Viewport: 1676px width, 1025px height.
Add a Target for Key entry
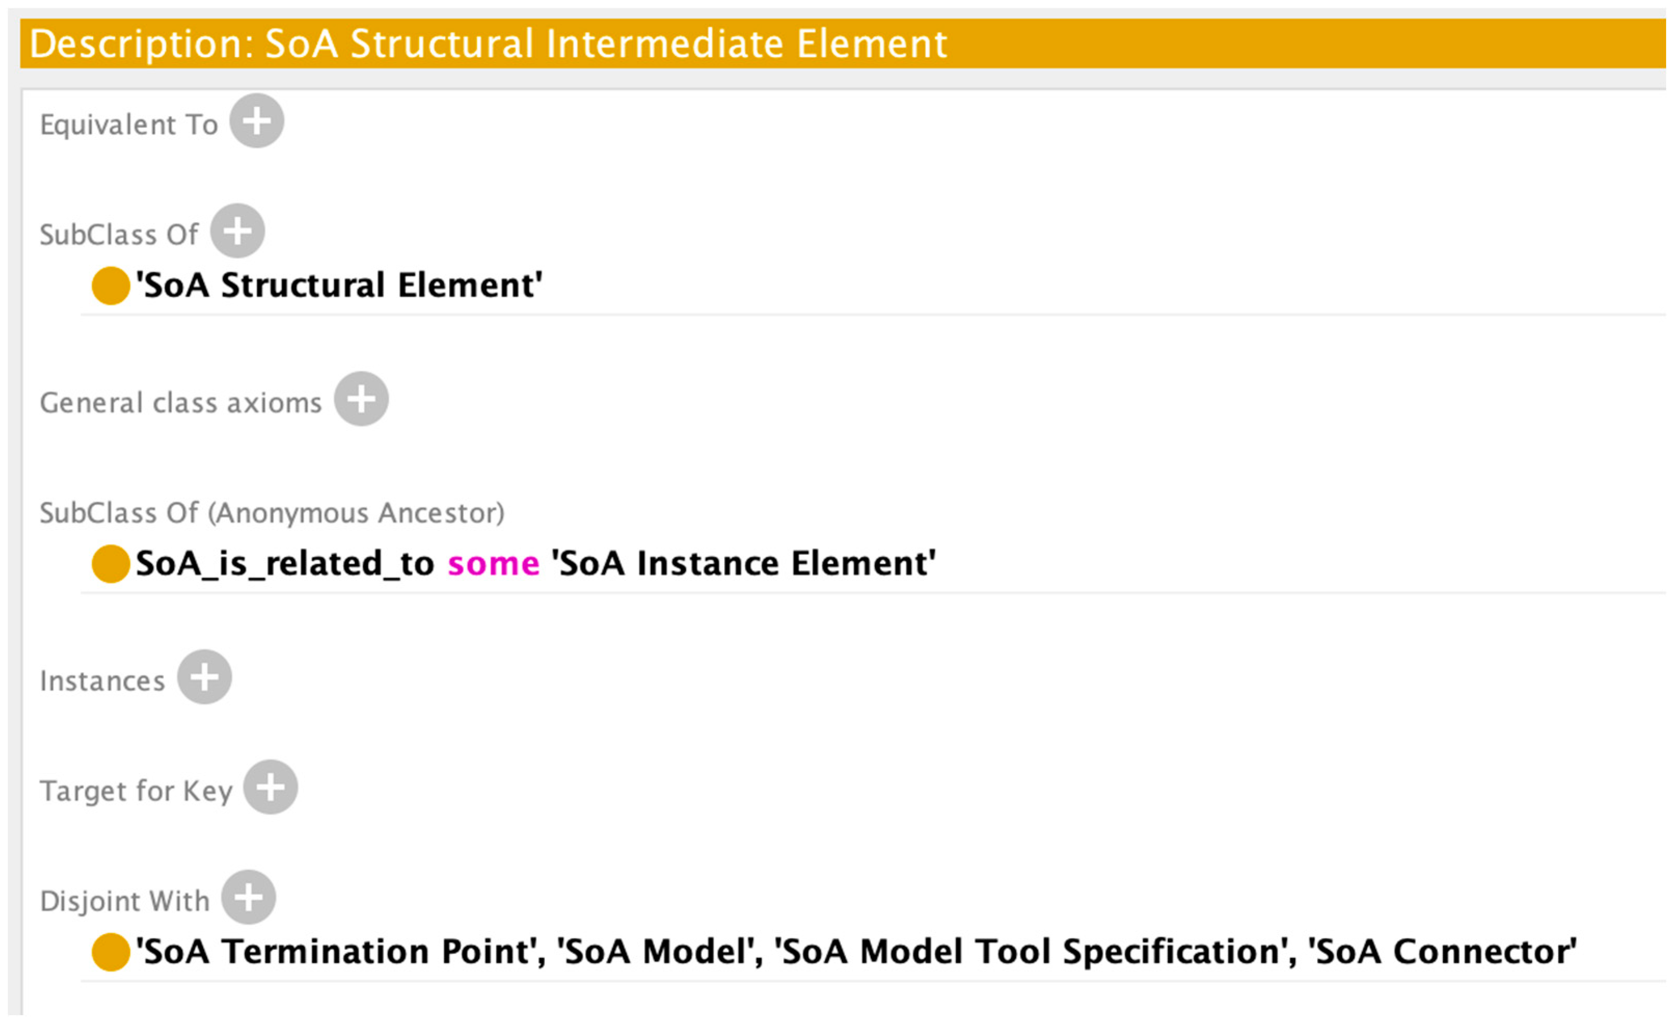coord(271,788)
